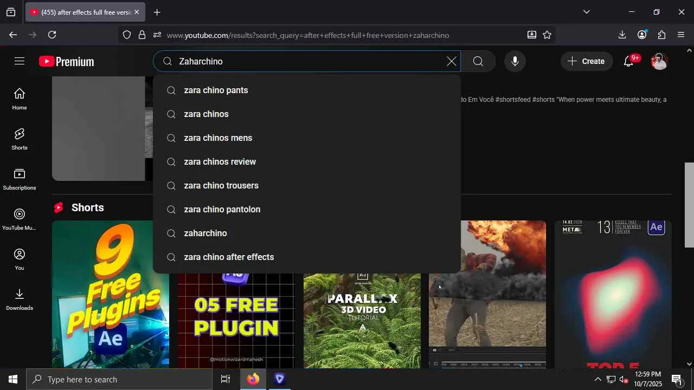Open the '05 Free Plugin' short
This screenshot has width=694, height=390.
coord(236,321)
